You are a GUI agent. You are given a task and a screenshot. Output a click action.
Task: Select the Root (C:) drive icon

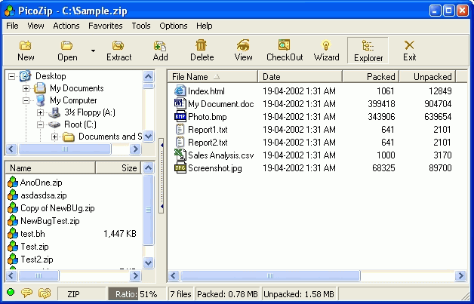pyautogui.click(x=54, y=124)
